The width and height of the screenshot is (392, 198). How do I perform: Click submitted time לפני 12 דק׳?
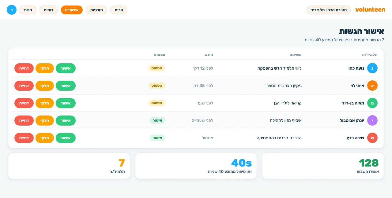(203, 68)
